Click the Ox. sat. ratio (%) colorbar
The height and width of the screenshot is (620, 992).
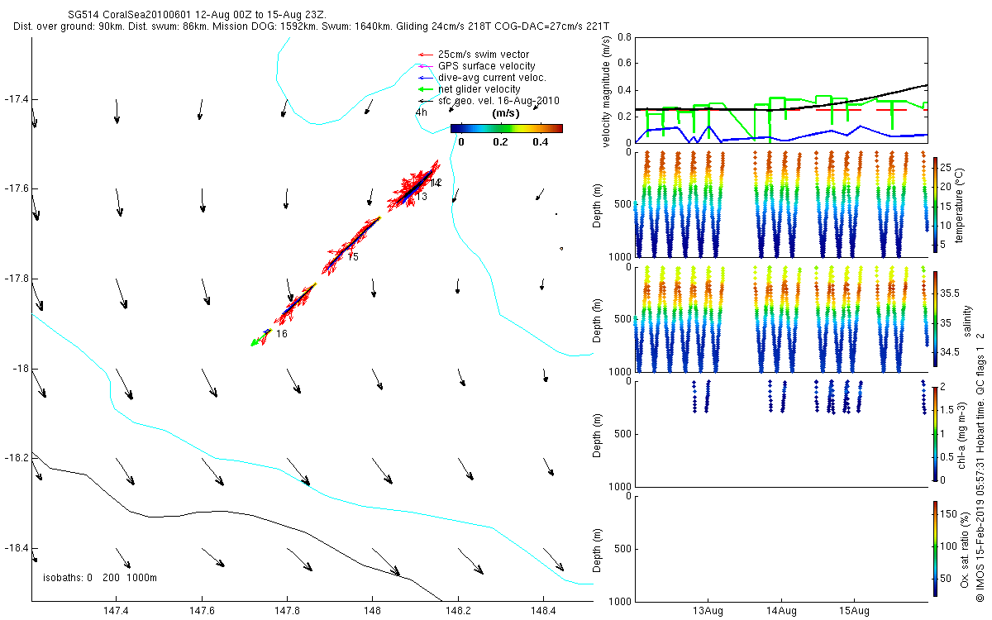click(x=935, y=547)
